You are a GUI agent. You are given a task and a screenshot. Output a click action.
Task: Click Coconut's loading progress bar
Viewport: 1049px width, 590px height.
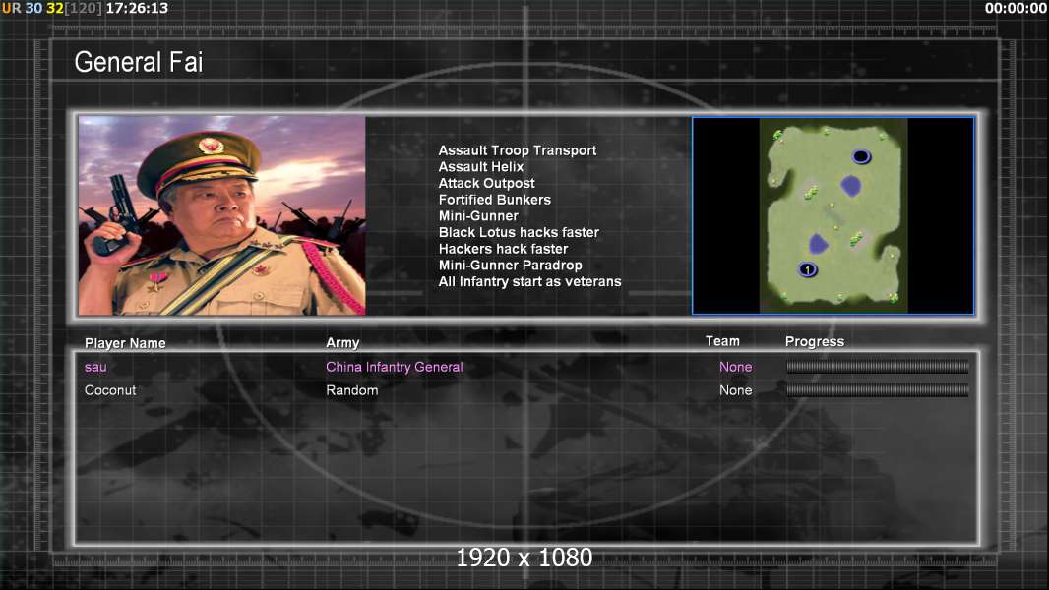click(877, 390)
